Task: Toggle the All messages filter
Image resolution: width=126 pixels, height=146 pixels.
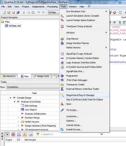Action: tap(7, 134)
